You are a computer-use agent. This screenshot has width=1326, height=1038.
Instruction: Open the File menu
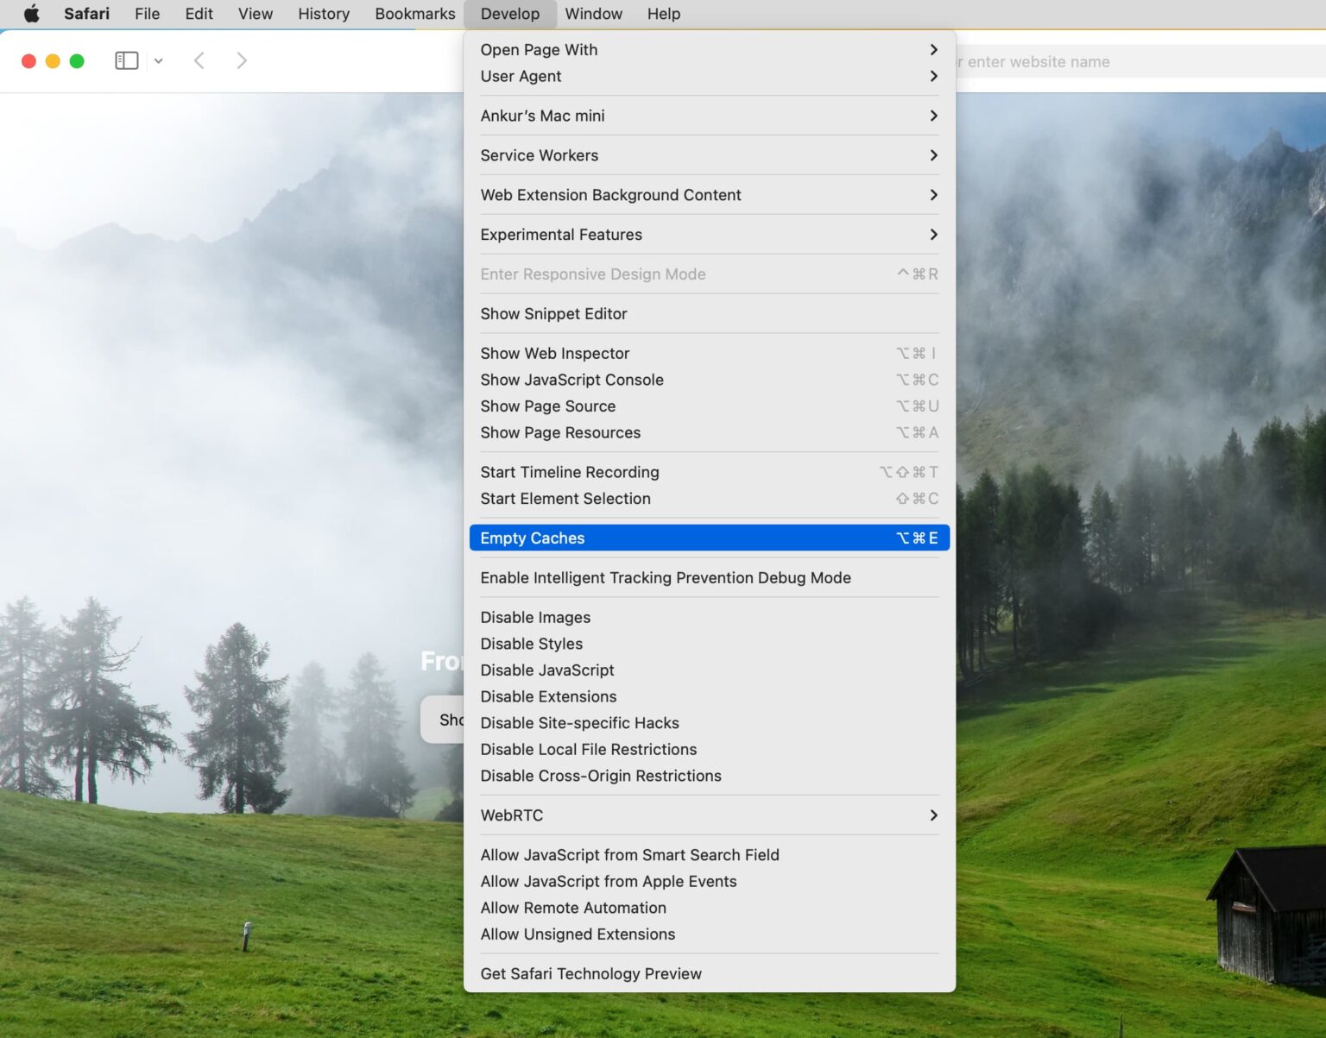click(x=147, y=14)
